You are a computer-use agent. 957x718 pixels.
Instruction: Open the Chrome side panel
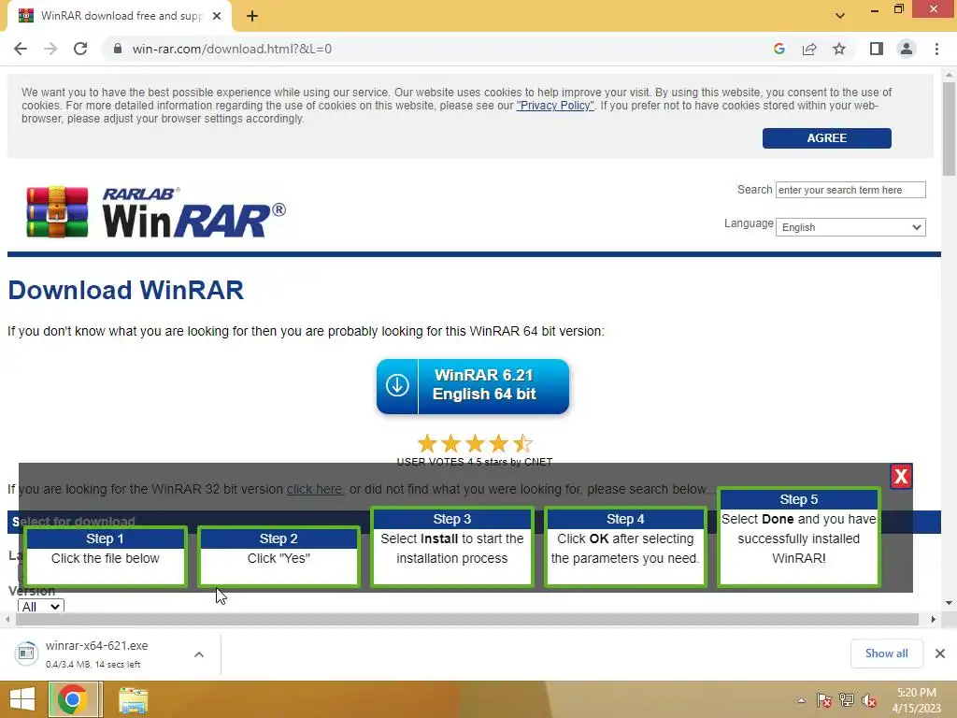pyautogui.click(x=877, y=49)
